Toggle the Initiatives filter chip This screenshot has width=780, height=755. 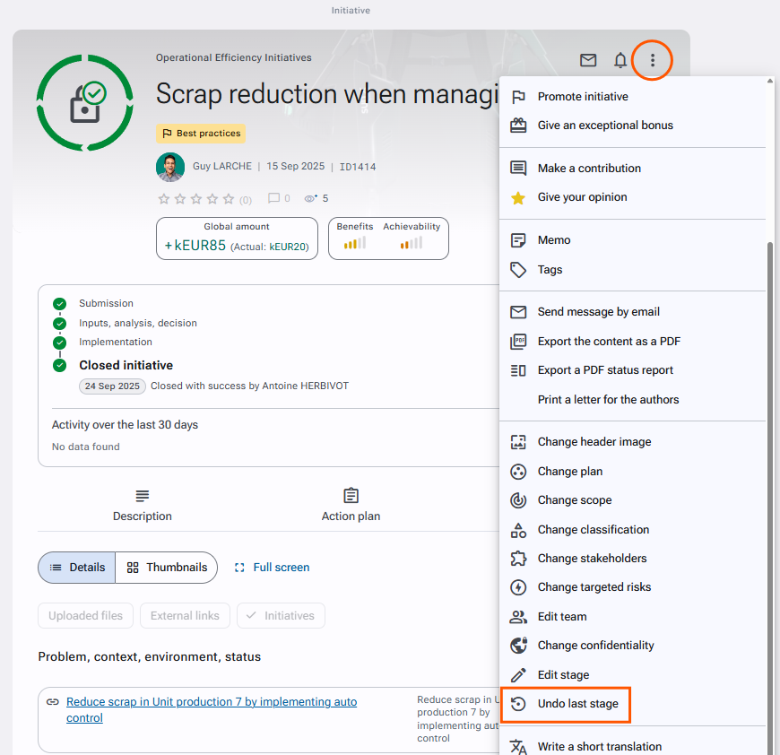coord(281,616)
